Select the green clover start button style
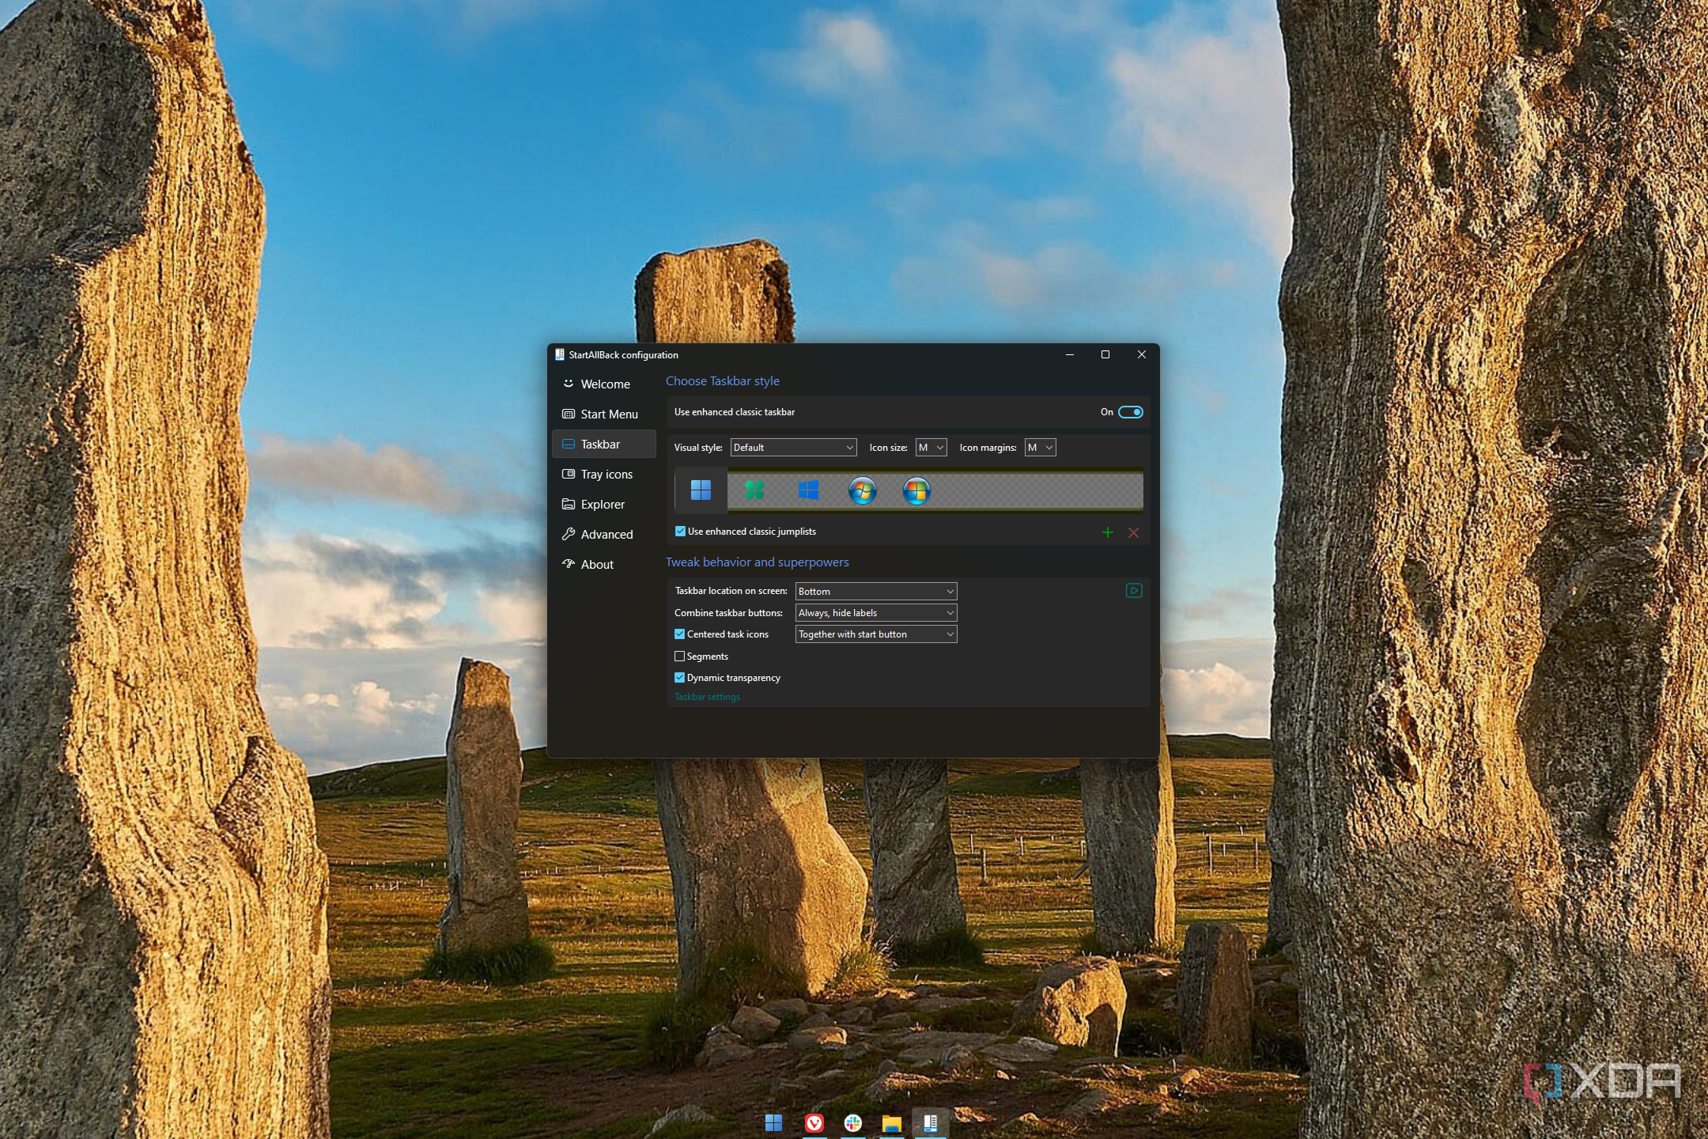This screenshot has height=1139, width=1708. pyautogui.click(x=755, y=490)
